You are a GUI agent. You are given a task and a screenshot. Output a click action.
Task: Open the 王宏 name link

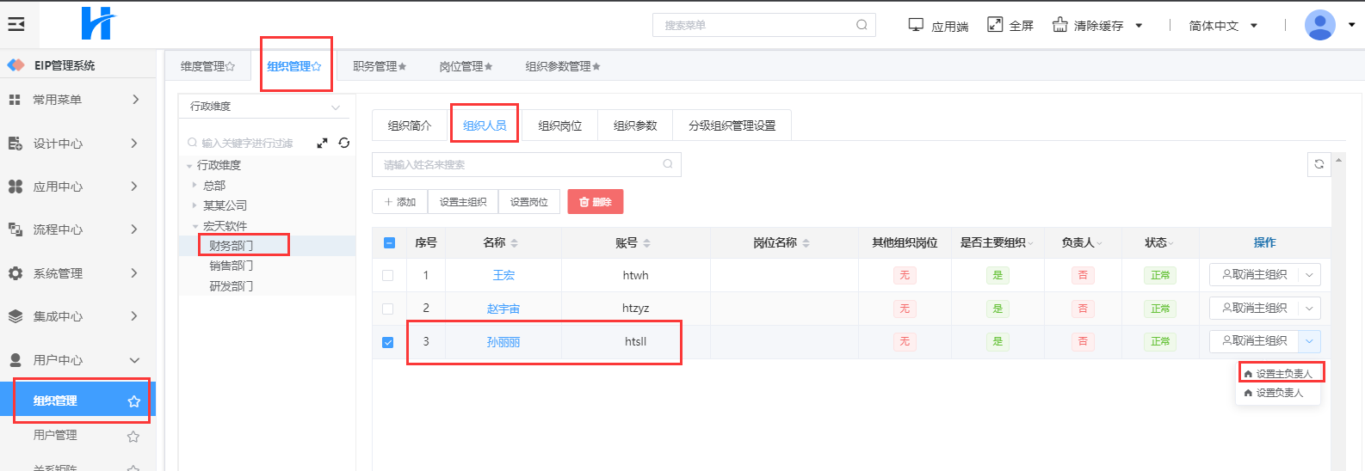(503, 276)
